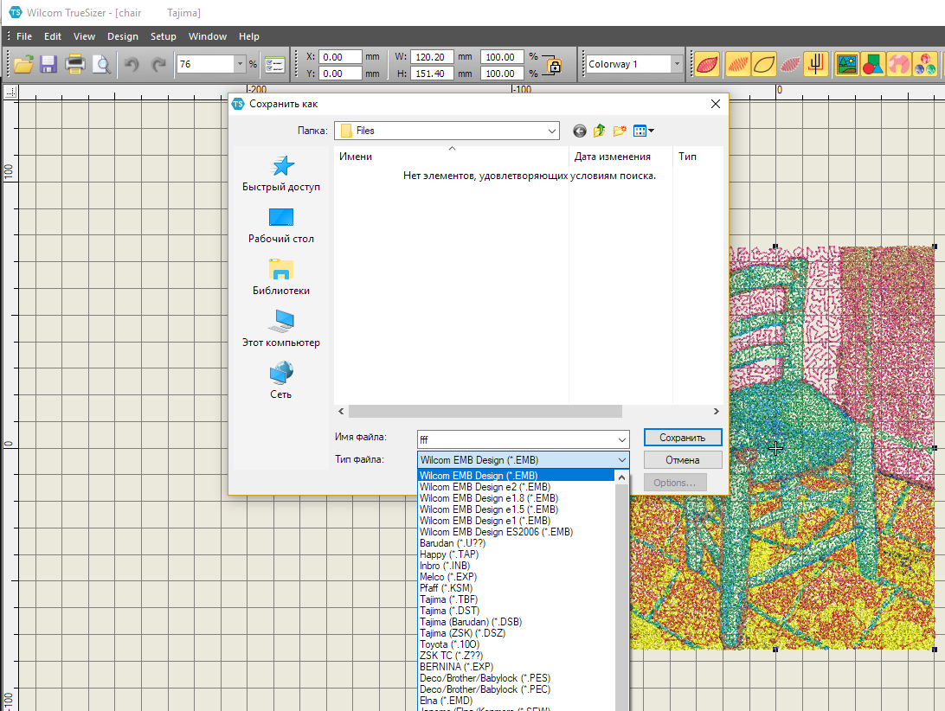This screenshot has height=711, width=945.
Task: Click the create new folder icon
Action: coord(620,131)
